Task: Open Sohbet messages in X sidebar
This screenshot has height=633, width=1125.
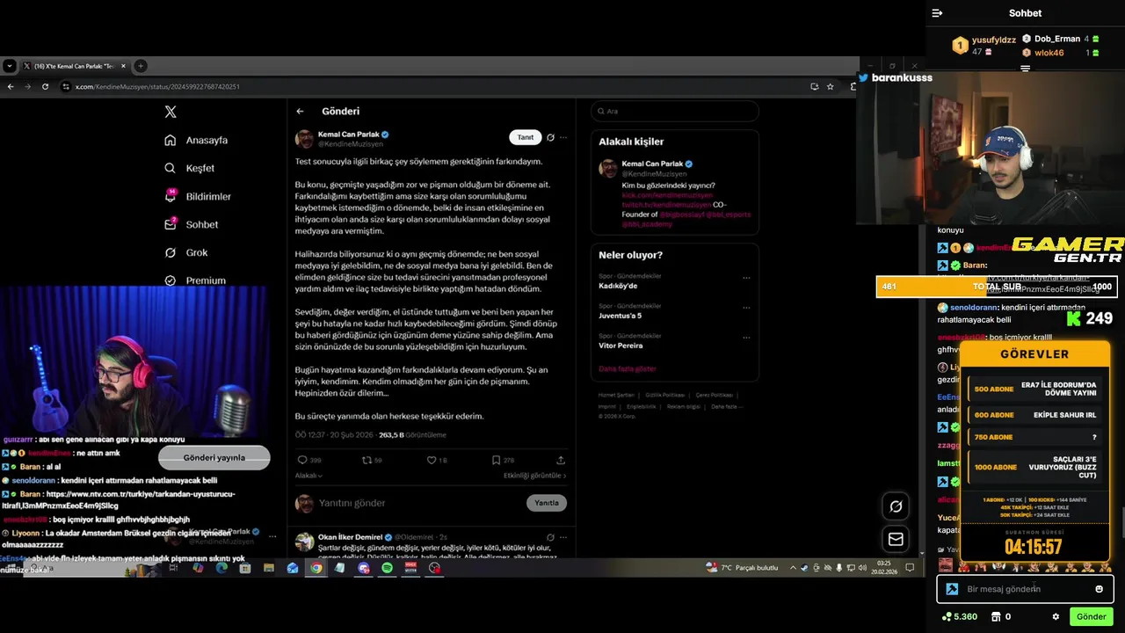Action: coord(192,224)
